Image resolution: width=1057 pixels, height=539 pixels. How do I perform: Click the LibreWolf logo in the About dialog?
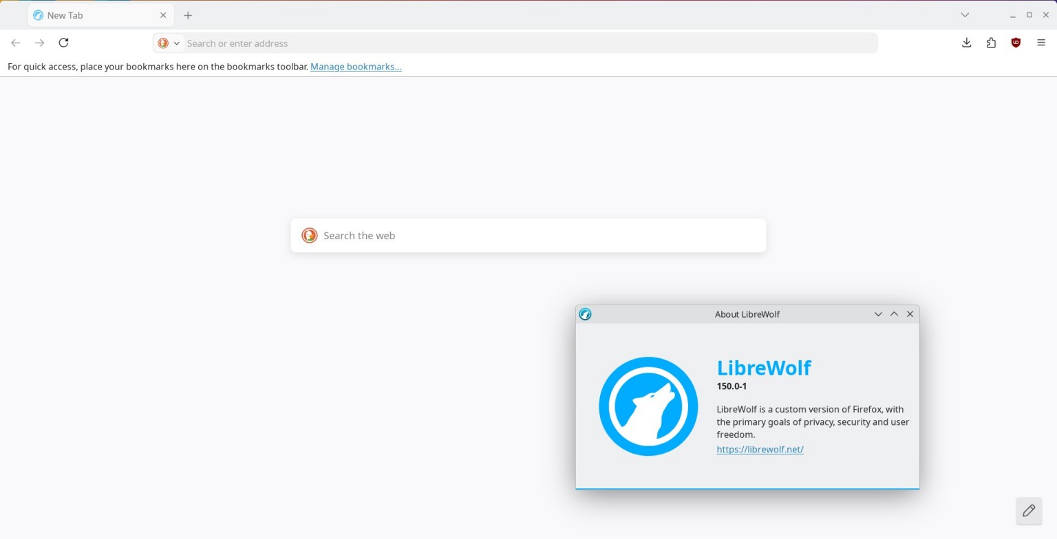648,406
